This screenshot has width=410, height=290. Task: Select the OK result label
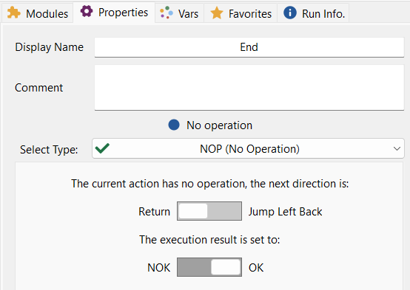pyautogui.click(x=256, y=268)
